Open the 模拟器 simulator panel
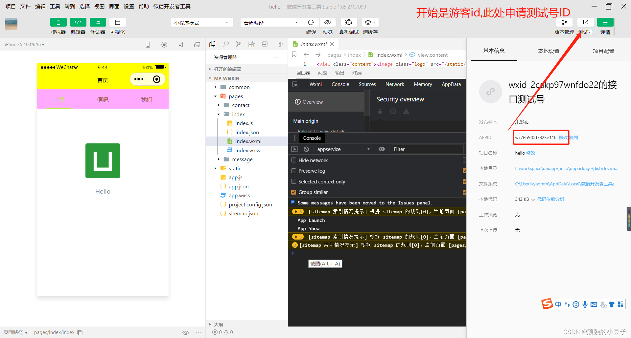 pyautogui.click(x=58, y=22)
